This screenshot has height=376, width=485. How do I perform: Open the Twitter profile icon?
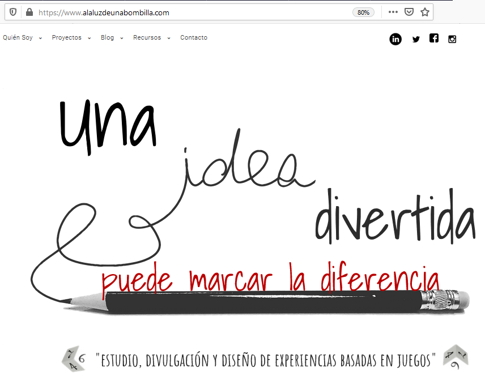[x=416, y=39]
